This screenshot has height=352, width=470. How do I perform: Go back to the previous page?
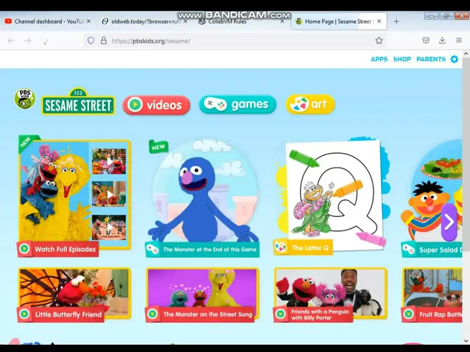tap(11, 41)
